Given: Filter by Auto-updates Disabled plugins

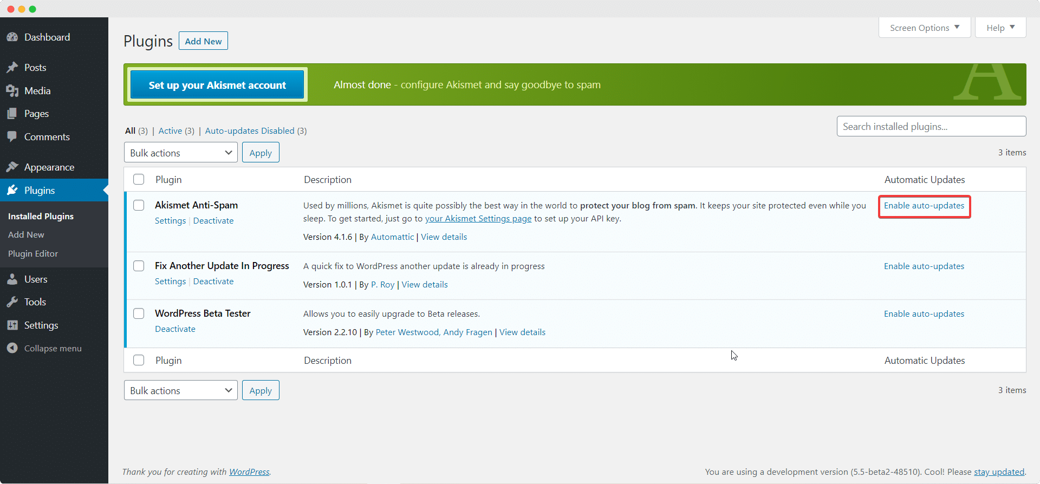Looking at the screenshot, I should point(250,130).
